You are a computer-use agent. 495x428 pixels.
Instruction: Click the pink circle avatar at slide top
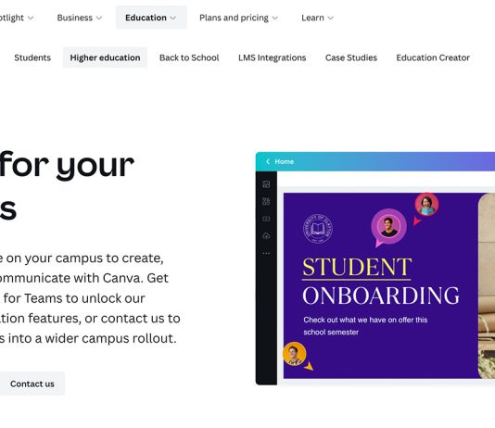point(426,205)
